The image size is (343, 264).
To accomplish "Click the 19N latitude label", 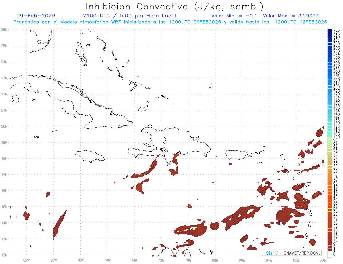I will tap(4, 142).
